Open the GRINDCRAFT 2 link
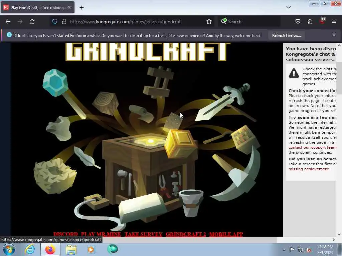 point(186,234)
